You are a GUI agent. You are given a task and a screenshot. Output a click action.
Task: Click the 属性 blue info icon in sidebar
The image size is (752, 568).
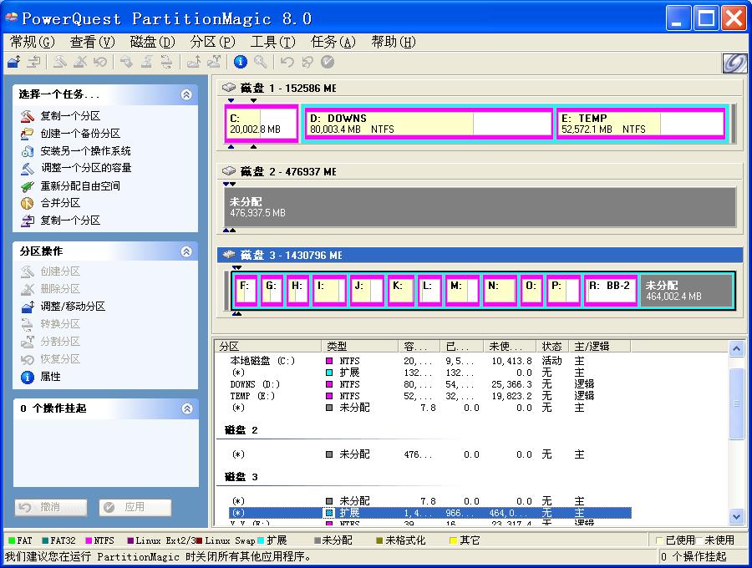pyautogui.click(x=28, y=378)
